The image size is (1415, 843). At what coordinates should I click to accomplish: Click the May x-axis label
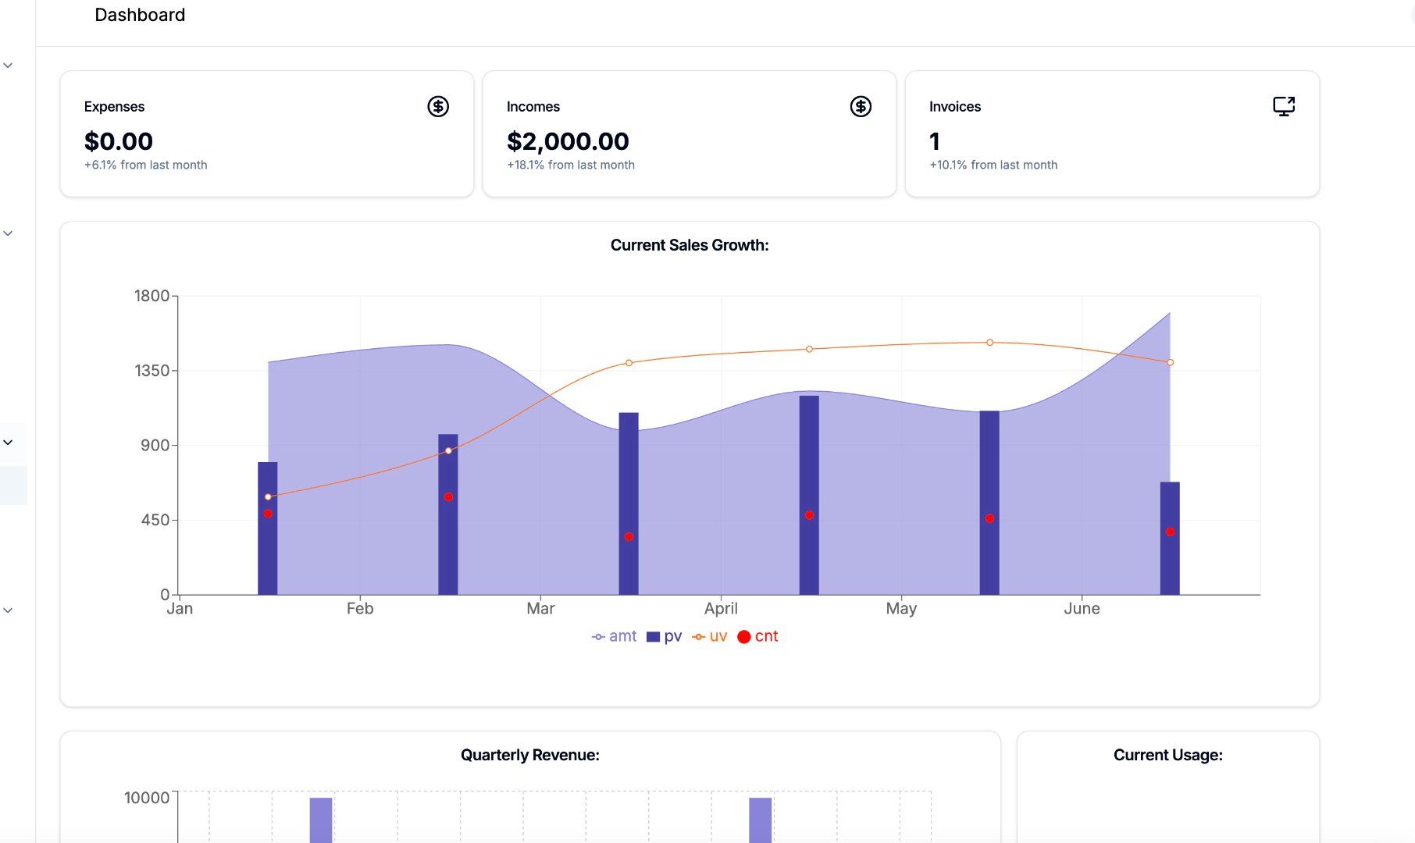click(x=901, y=609)
